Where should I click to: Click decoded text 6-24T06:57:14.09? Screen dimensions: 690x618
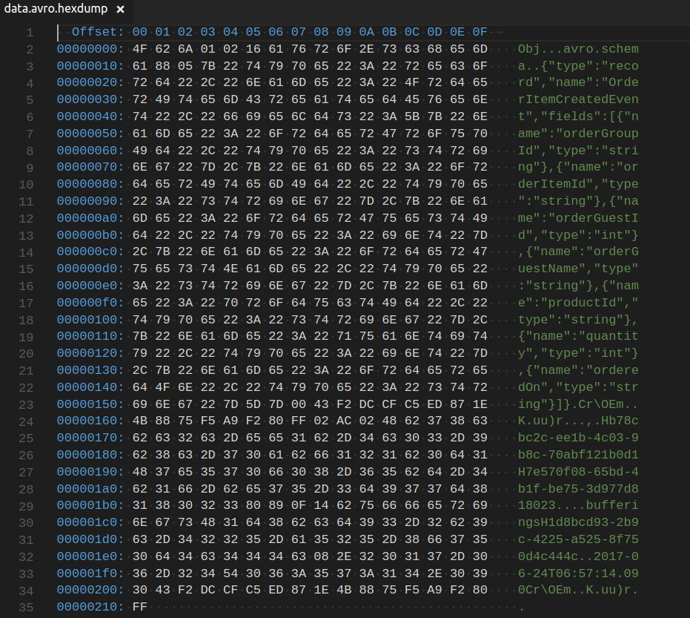[578, 573]
